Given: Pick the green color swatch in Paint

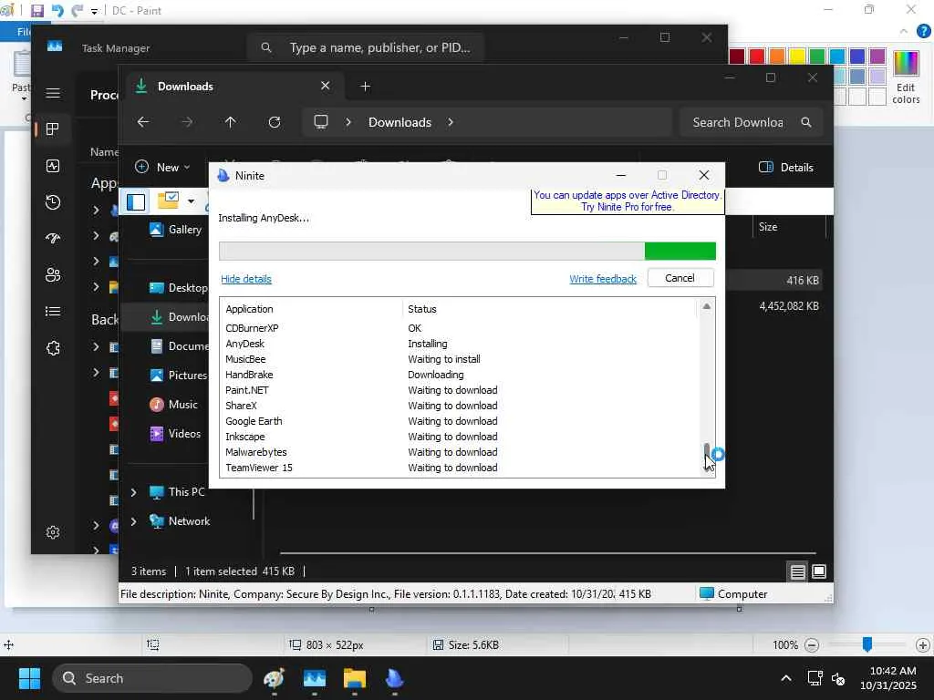Looking at the screenshot, I should 817,57.
